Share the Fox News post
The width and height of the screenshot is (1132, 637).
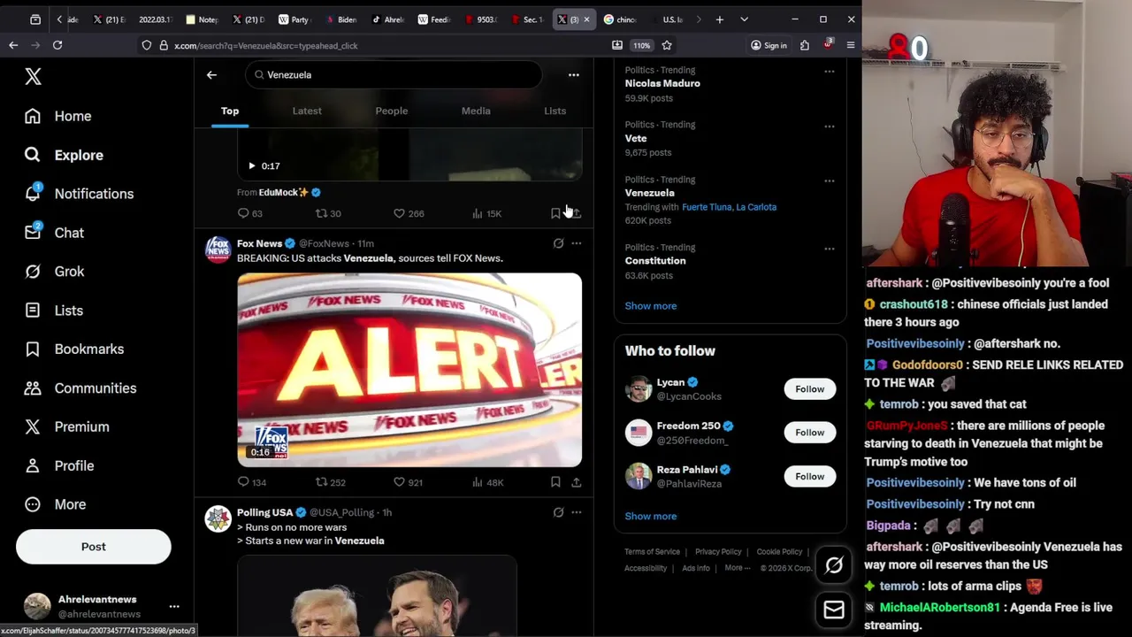pyautogui.click(x=576, y=482)
